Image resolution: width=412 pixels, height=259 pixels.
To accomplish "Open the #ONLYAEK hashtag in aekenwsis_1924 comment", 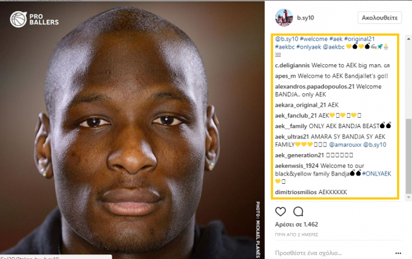I will click(x=376, y=174).
